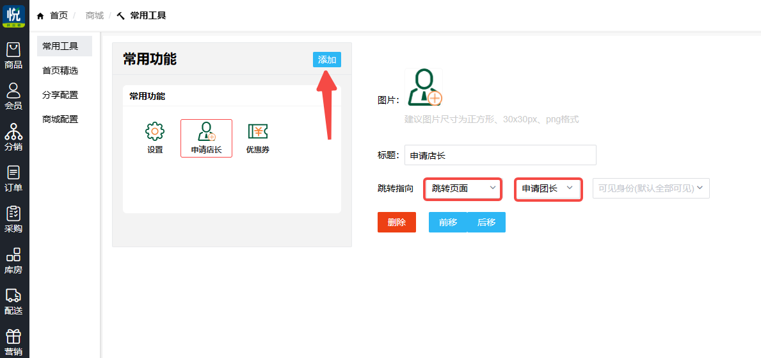The image size is (761, 358).
Task: Click the 常用功能 card title inside the preview
Action: click(x=147, y=96)
